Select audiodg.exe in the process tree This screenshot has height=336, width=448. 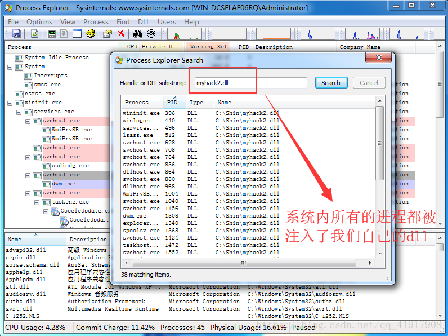(x=70, y=166)
